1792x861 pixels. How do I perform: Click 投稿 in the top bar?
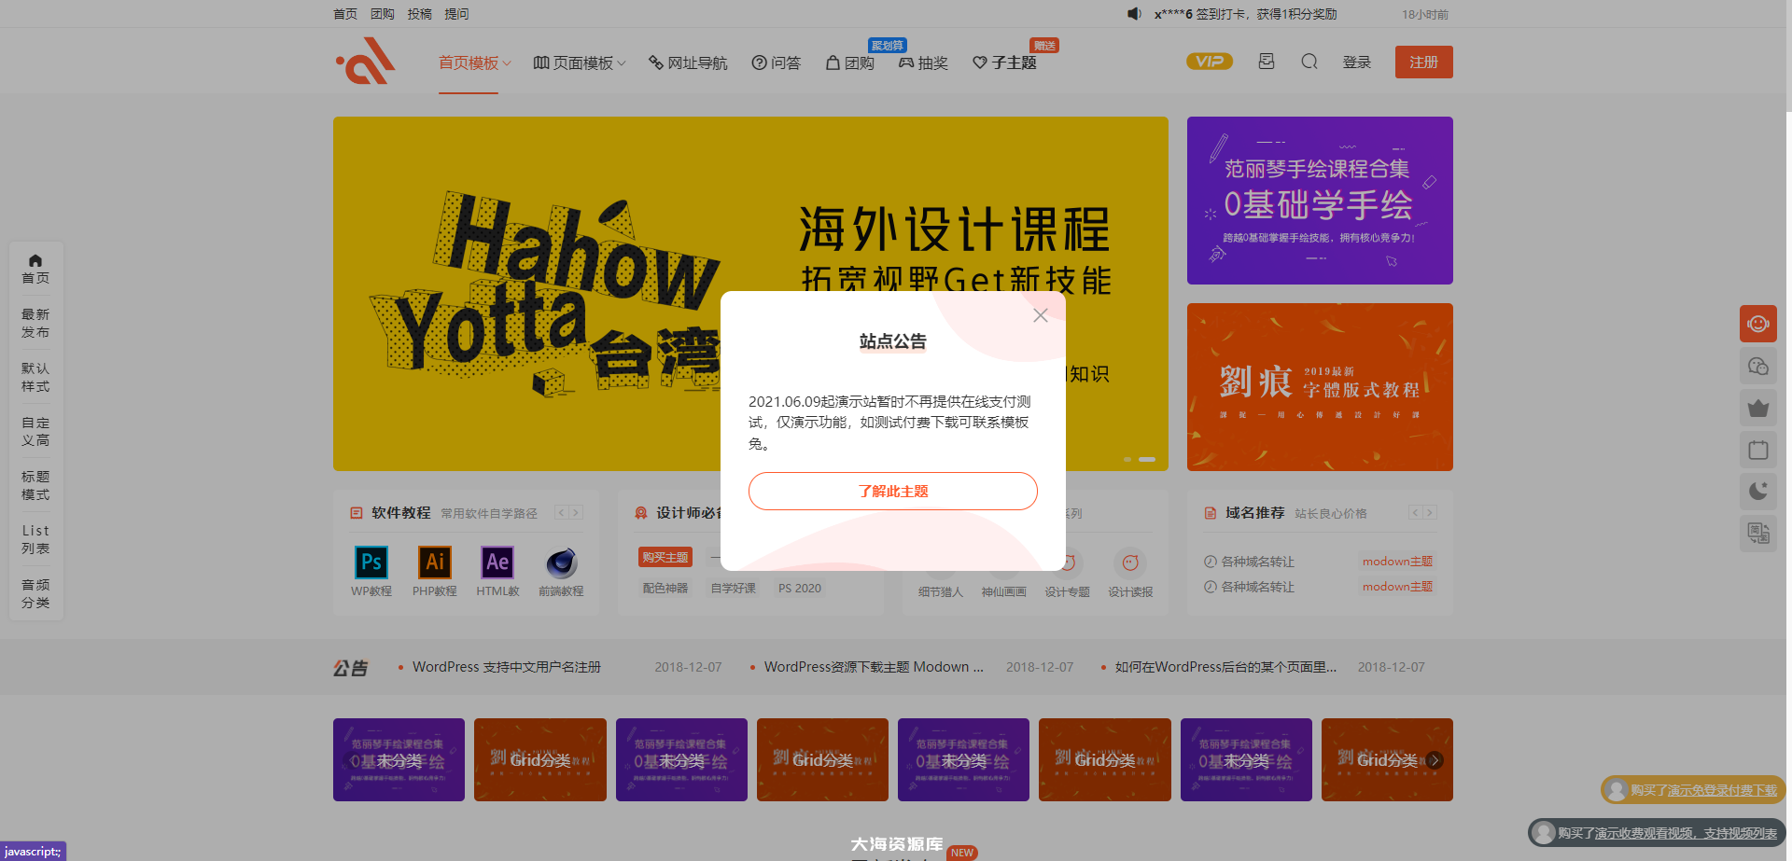pos(419,14)
